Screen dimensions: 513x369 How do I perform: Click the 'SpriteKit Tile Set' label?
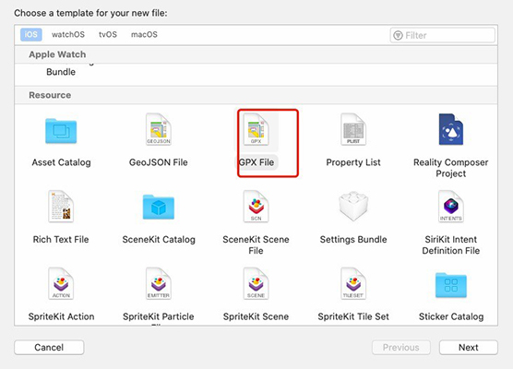[x=353, y=316]
